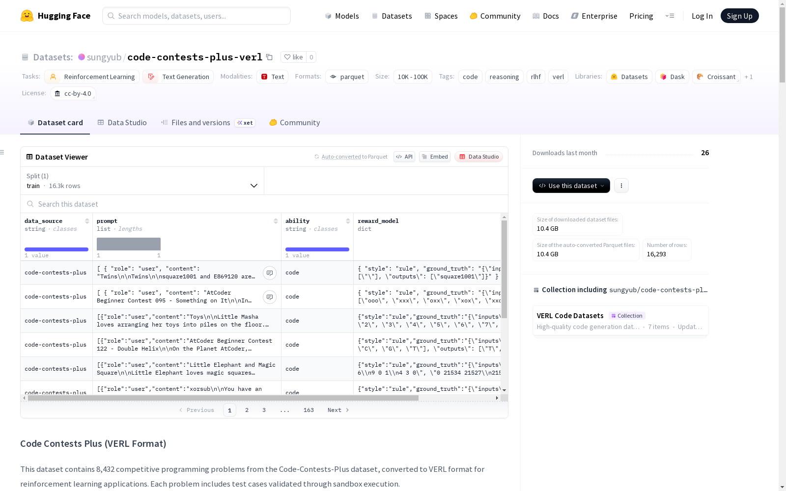786x491 pixels.
Task: Click the viewer horizontal scrollbar
Action: click(223, 398)
